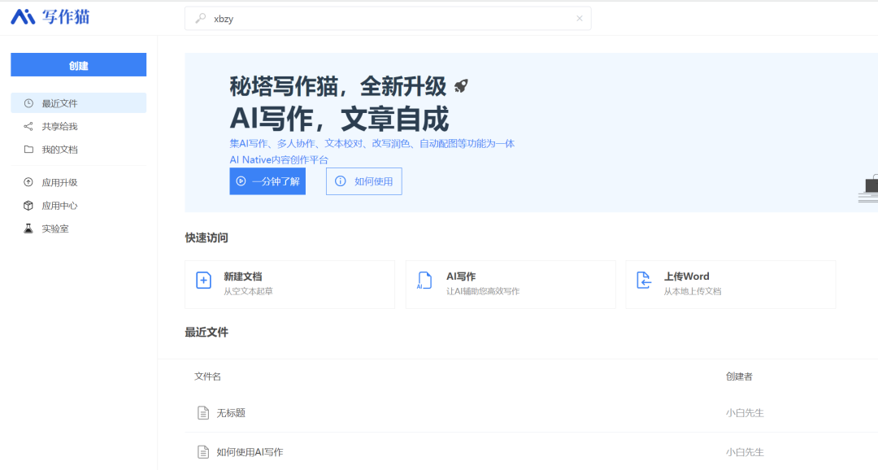This screenshot has width=878, height=470.
Task: Open 实验室 in the sidebar
Action: click(x=78, y=228)
